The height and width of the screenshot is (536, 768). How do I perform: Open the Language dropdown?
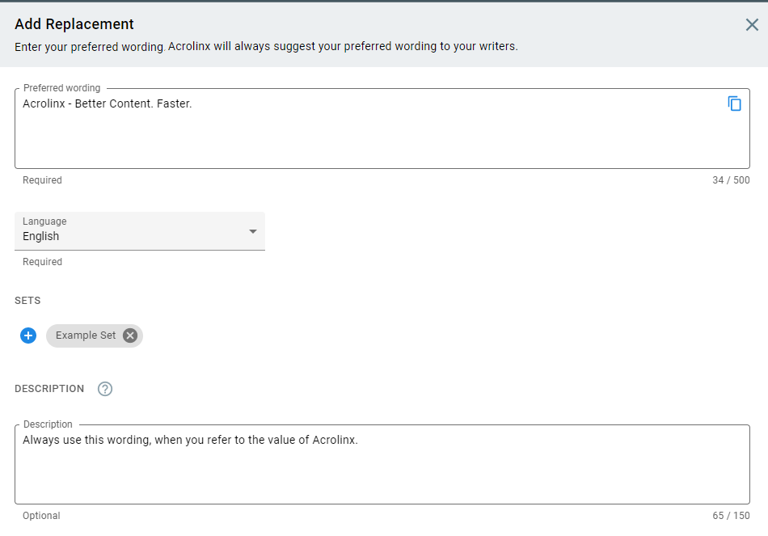tap(140, 230)
